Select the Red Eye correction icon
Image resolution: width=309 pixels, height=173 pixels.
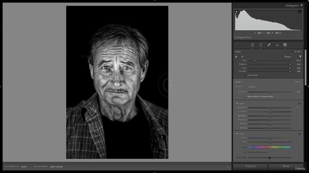pos(277,45)
